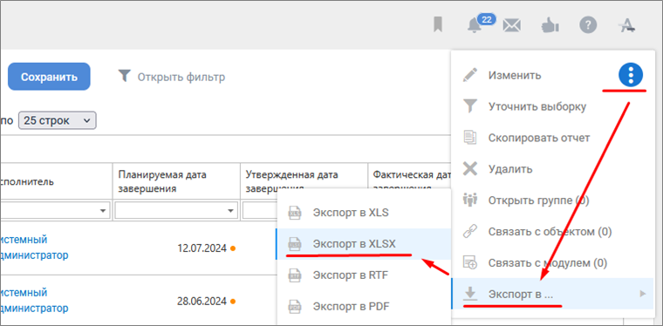Select Экспорт в XLS option
Screen dimensions: 663x326
point(364,213)
